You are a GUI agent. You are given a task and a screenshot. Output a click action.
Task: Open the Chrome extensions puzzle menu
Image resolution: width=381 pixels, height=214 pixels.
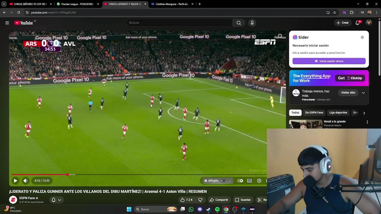tap(352, 12)
